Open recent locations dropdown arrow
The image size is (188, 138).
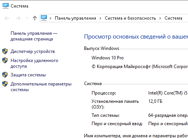pos(27,18)
